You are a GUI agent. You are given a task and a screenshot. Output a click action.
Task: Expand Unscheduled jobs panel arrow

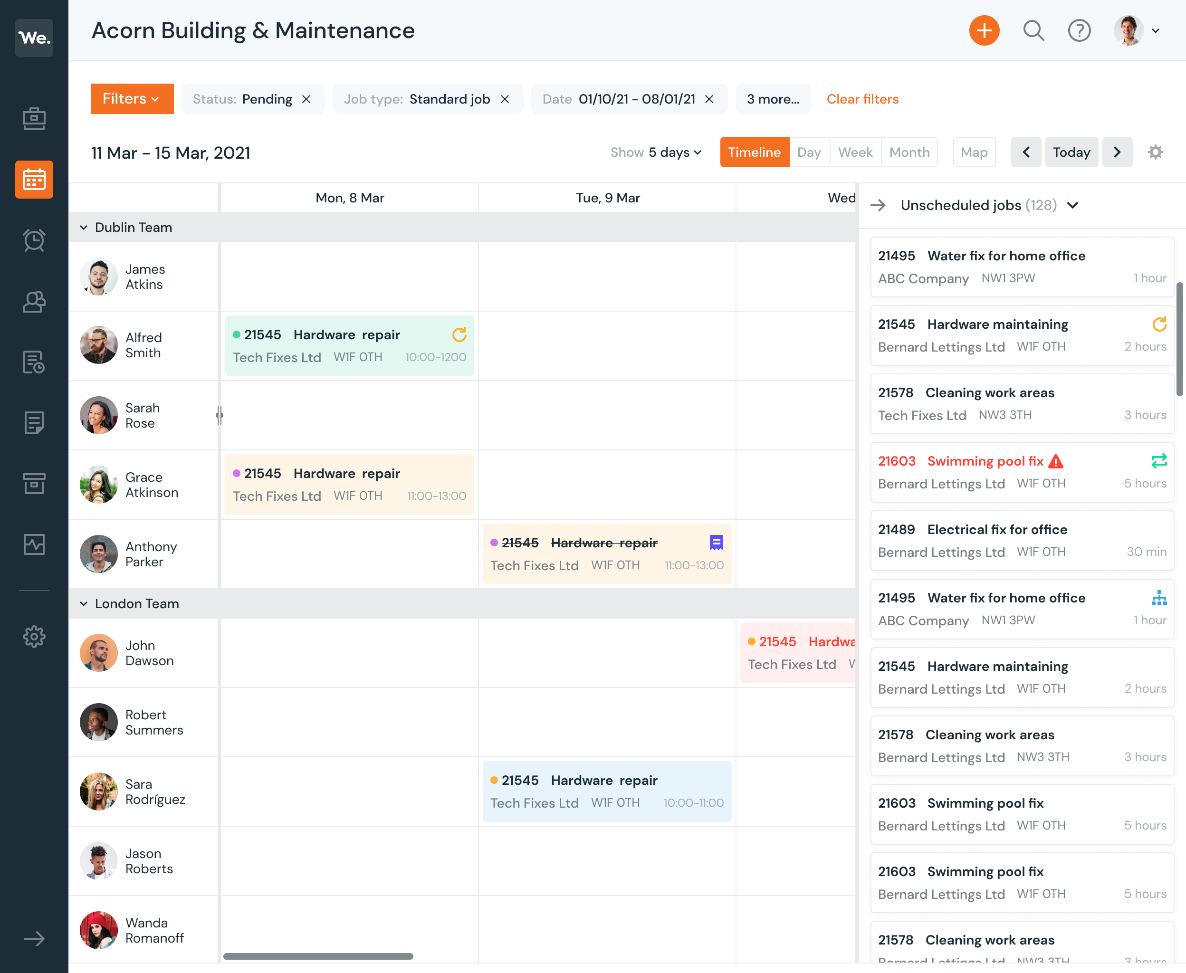(x=880, y=205)
